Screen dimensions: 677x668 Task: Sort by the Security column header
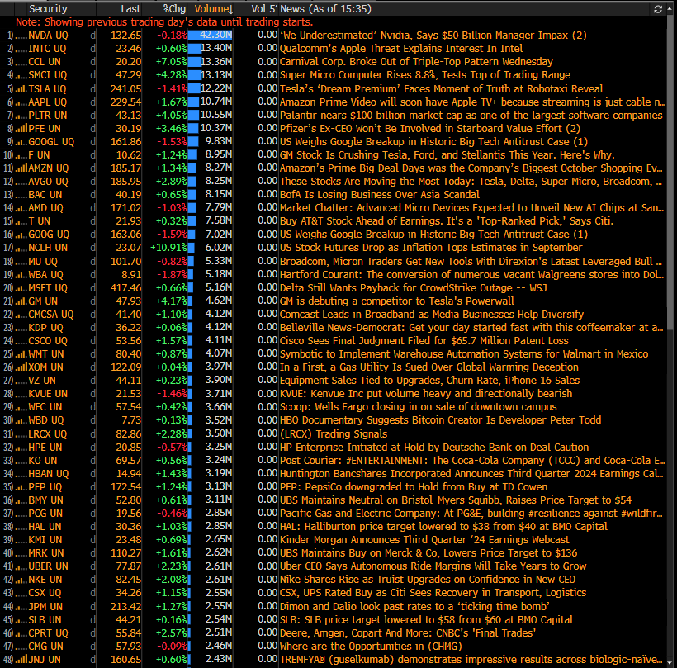[48, 8]
